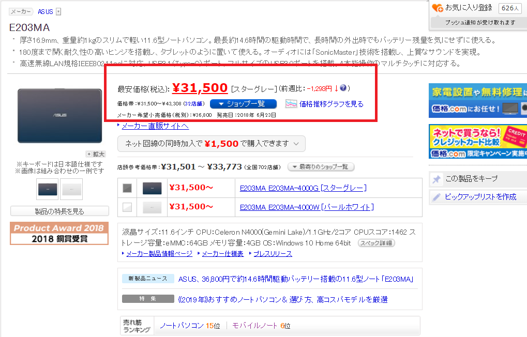The height and width of the screenshot is (337, 527).
Task: Select the star gray color swatch
Action: [x=127, y=188]
